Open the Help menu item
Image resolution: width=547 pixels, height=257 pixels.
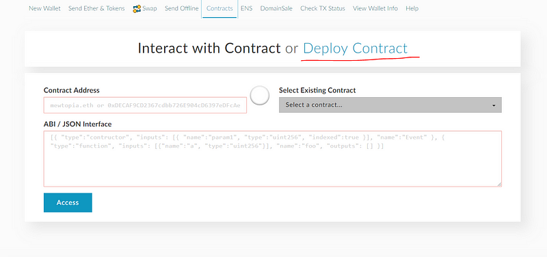click(x=412, y=8)
